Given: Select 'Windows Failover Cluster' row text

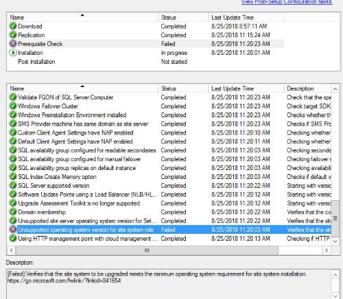Looking at the screenshot, I should tap(48, 106).
